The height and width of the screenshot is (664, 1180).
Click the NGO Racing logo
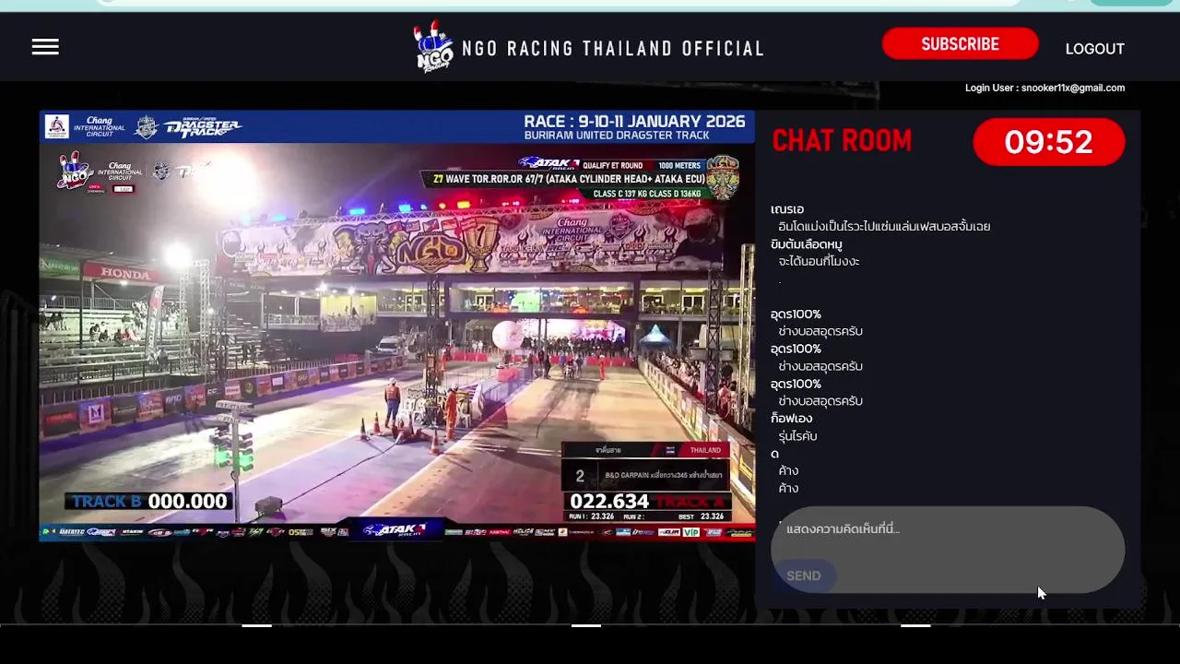(x=433, y=47)
